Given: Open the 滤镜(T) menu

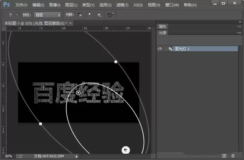Looking at the screenshot, I should tap(122, 5).
